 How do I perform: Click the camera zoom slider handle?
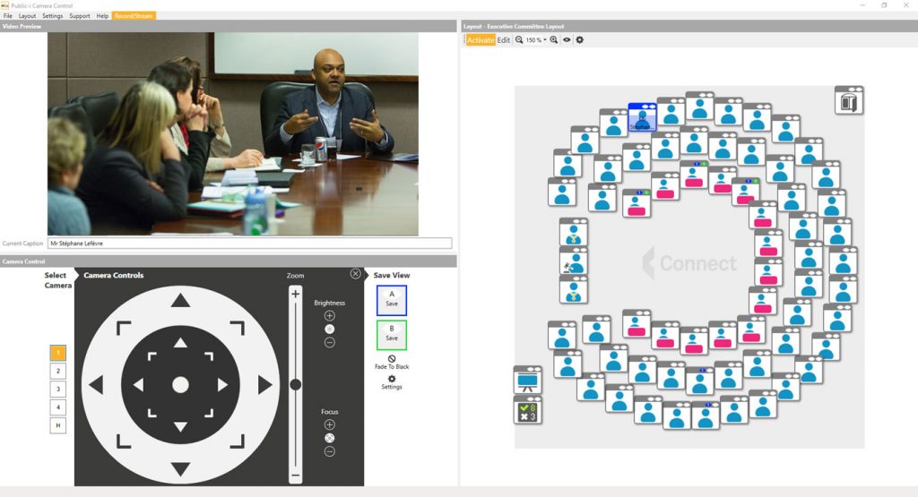click(x=295, y=384)
